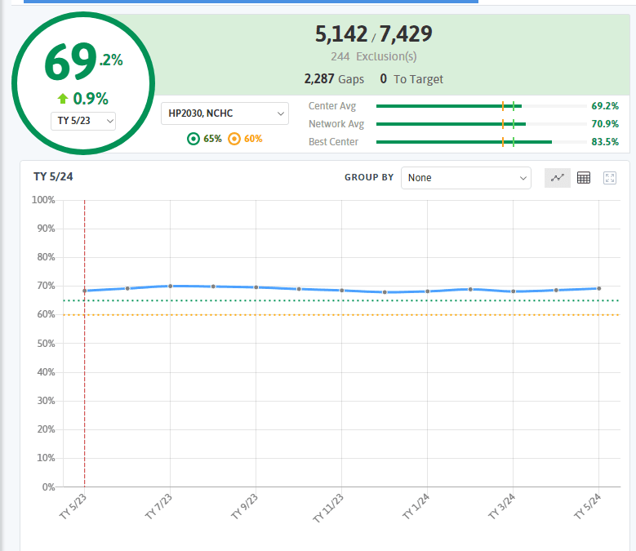
Task: Select the TY 7/23 data point
Action: pos(170,286)
